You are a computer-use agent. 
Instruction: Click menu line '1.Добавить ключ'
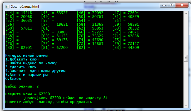tap(22, 59)
